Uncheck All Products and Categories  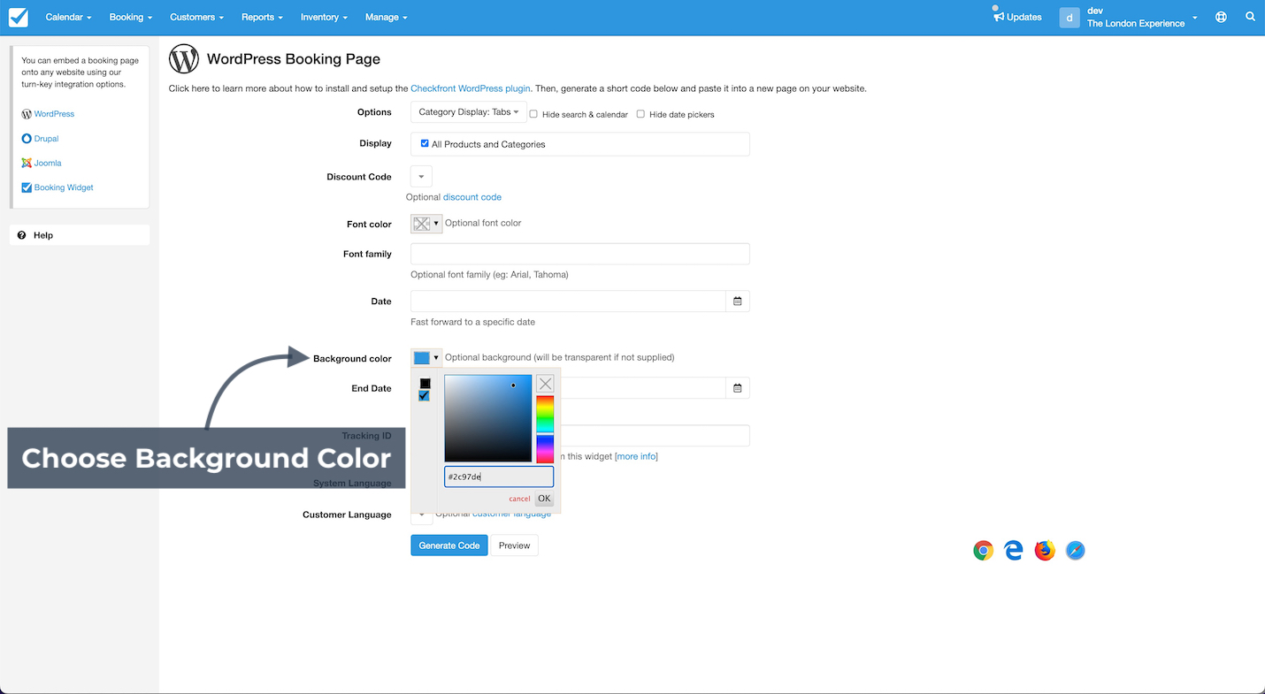coord(425,143)
